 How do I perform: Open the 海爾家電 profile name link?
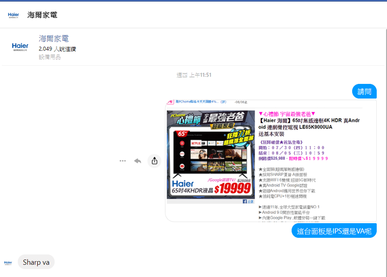(x=54, y=39)
